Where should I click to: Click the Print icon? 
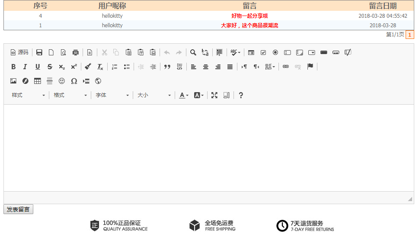76,52
